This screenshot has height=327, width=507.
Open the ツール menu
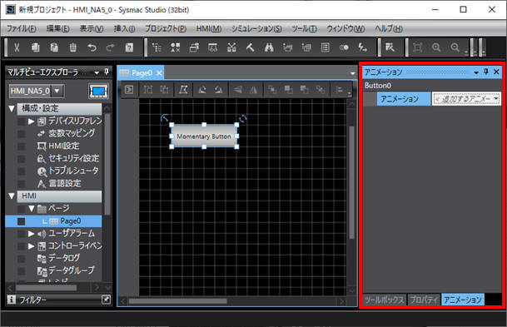pyautogui.click(x=304, y=29)
